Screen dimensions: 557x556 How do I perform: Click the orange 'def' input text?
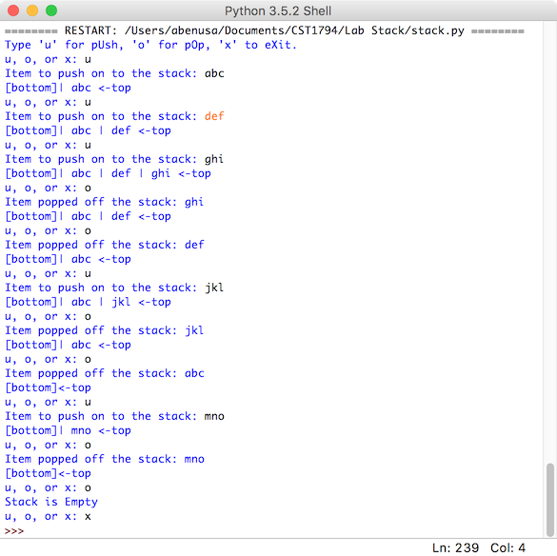coord(214,116)
